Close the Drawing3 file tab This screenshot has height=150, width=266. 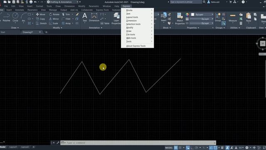(40, 32)
